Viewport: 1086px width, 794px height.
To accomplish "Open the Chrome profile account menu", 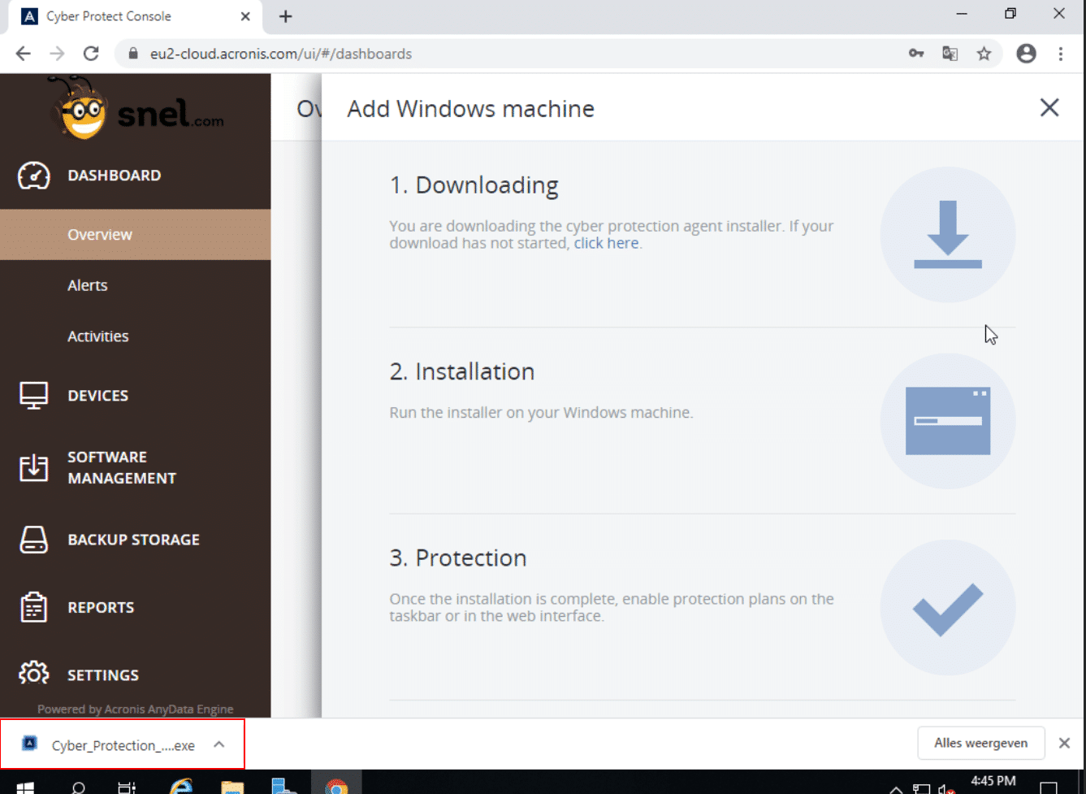I will [1027, 54].
